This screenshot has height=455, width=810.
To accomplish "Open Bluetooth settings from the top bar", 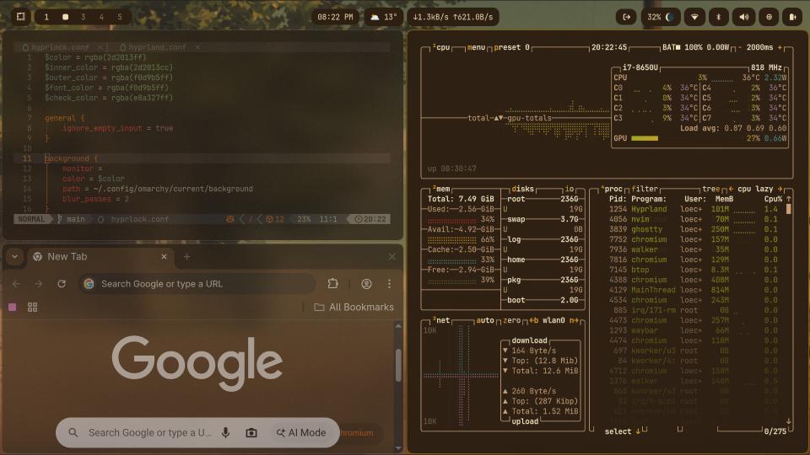I will pos(719,17).
